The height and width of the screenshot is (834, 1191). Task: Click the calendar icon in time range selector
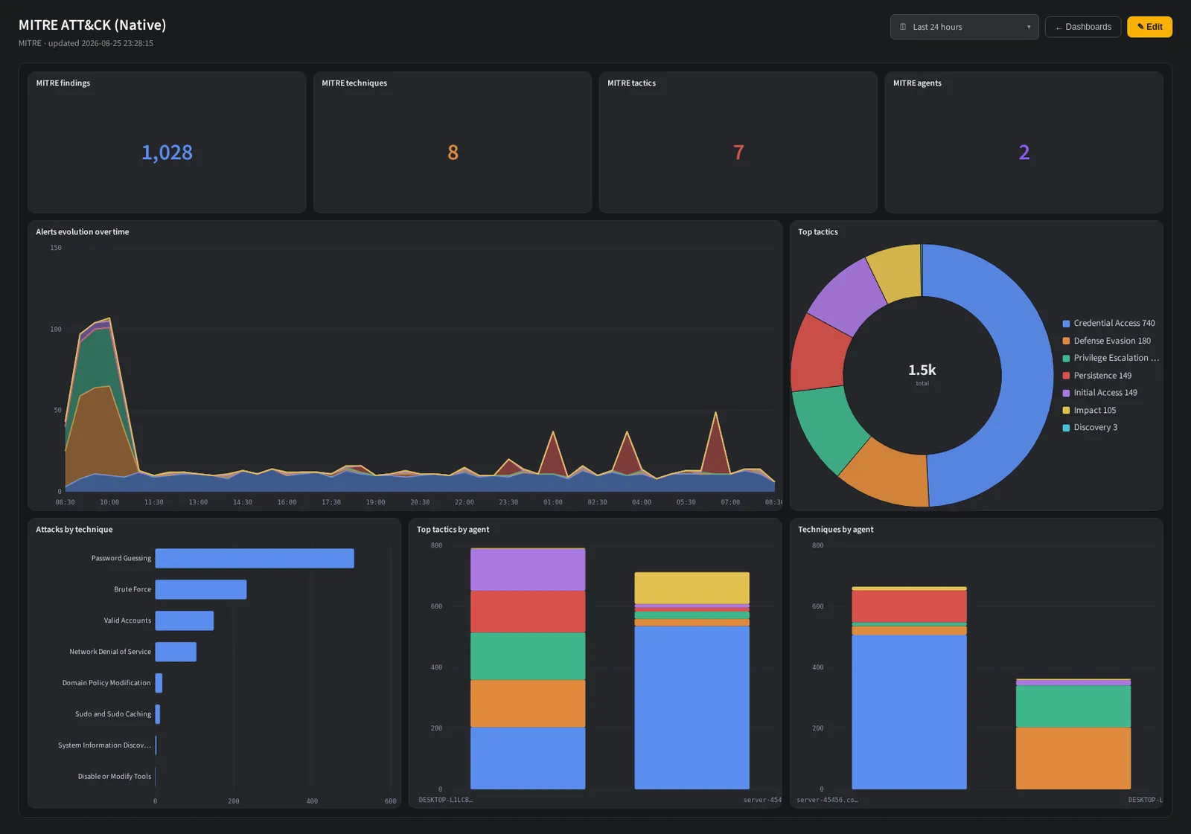point(903,27)
